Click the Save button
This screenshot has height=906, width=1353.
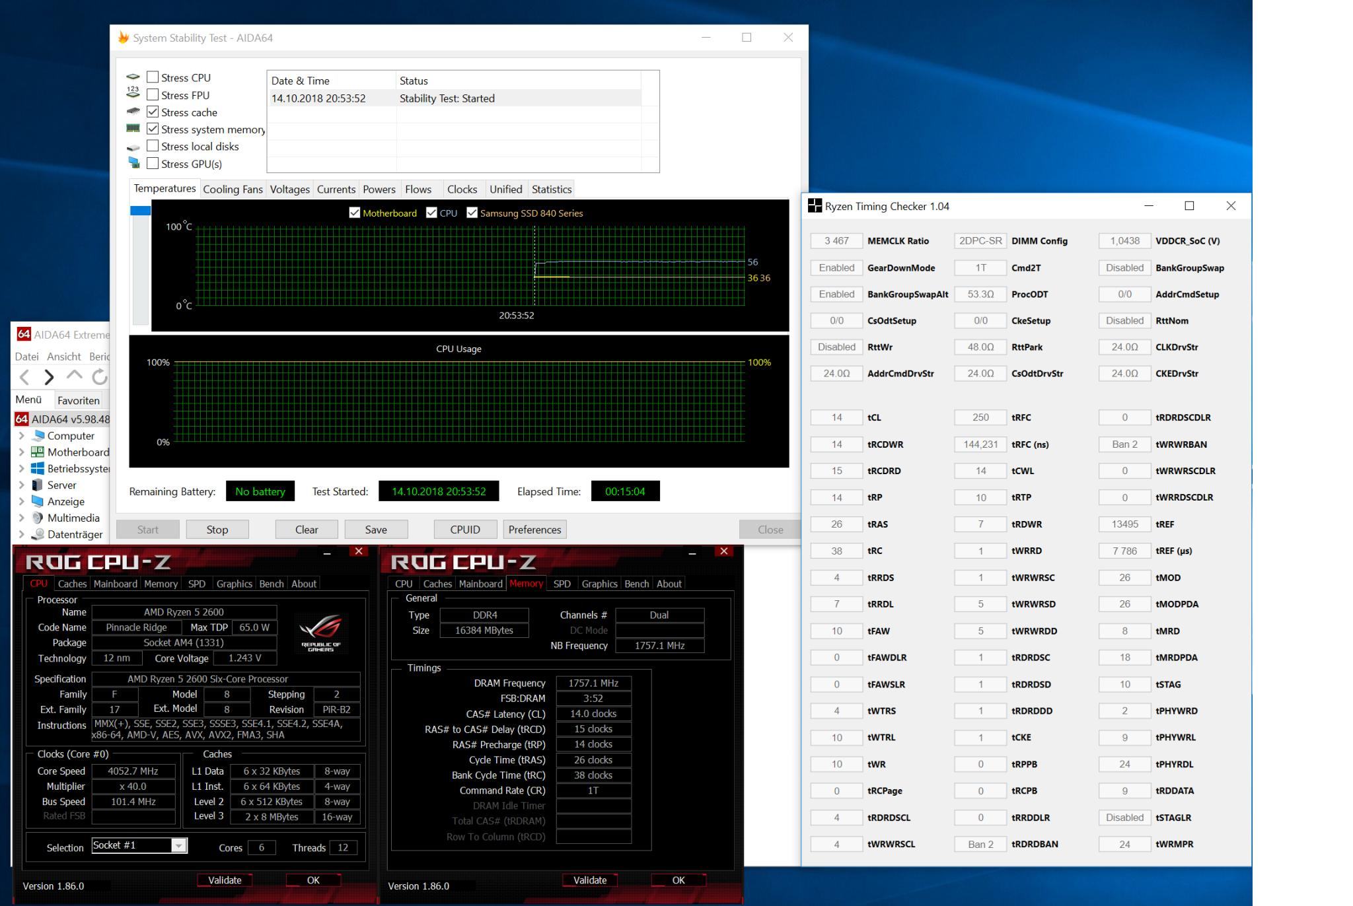tap(376, 530)
